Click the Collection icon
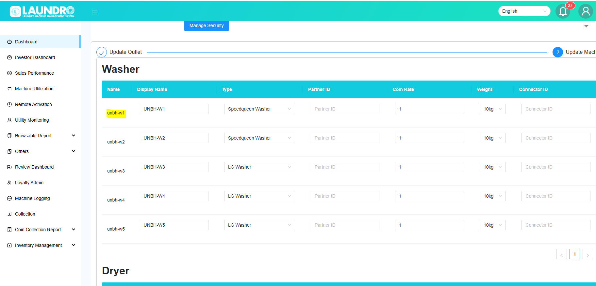The width and height of the screenshot is (596, 286). 9,214
